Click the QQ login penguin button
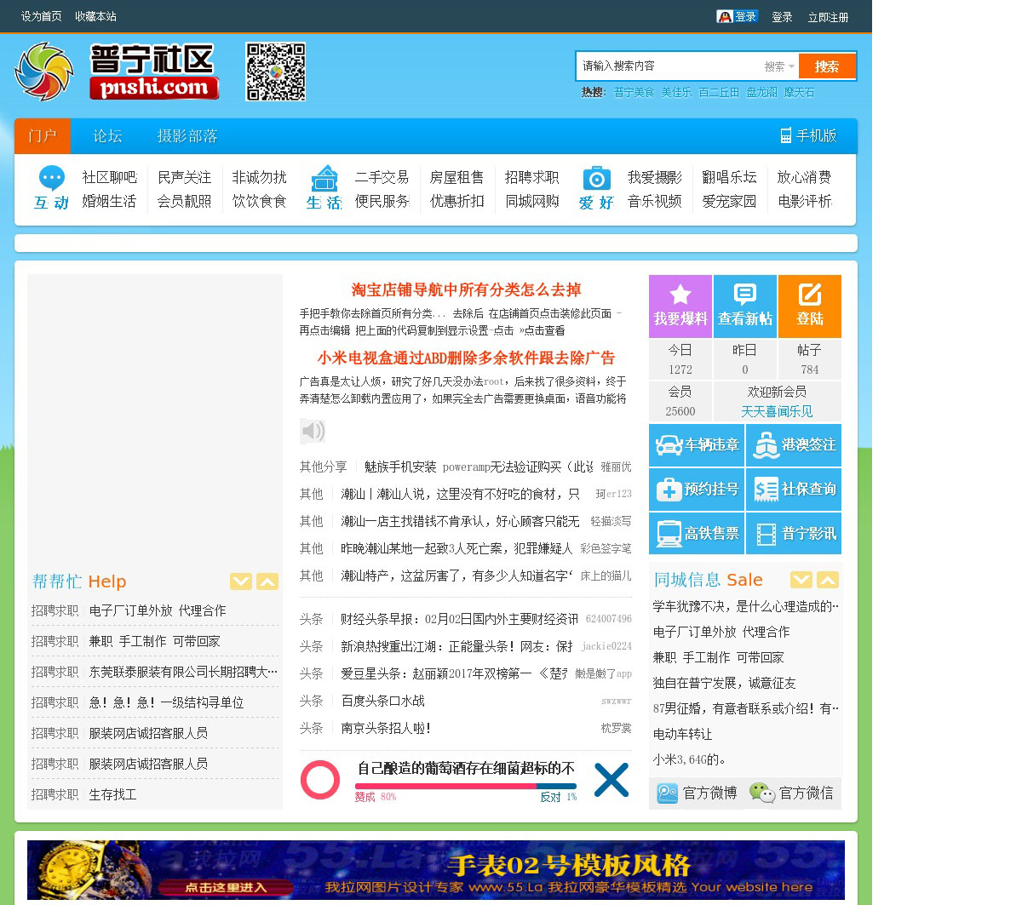 [737, 16]
